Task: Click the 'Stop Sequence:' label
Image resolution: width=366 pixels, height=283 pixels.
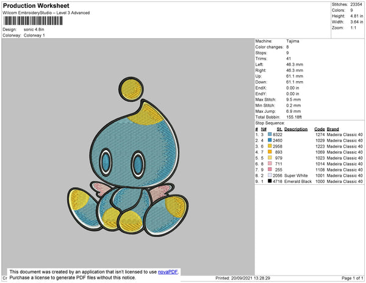Action: coord(270,123)
